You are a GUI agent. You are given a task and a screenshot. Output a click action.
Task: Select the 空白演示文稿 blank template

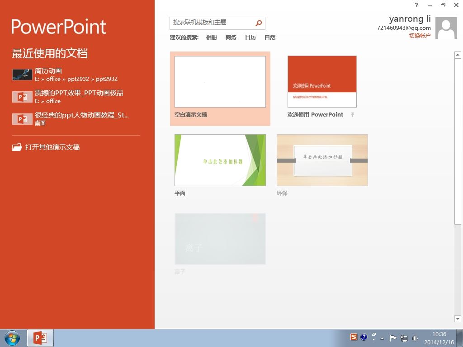tap(220, 89)
